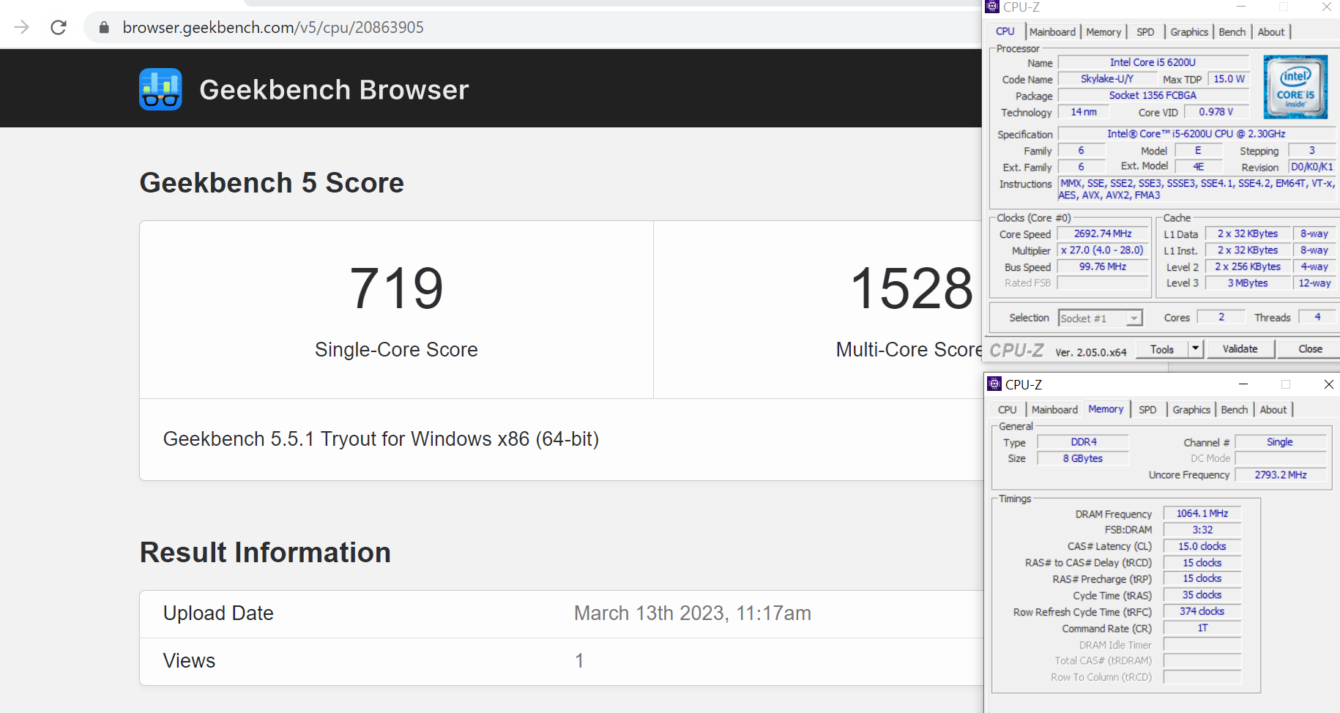Click the Geekbench Browser logo icon
The width and height of the screenshot is (1340, 713).
click(160, 89)
